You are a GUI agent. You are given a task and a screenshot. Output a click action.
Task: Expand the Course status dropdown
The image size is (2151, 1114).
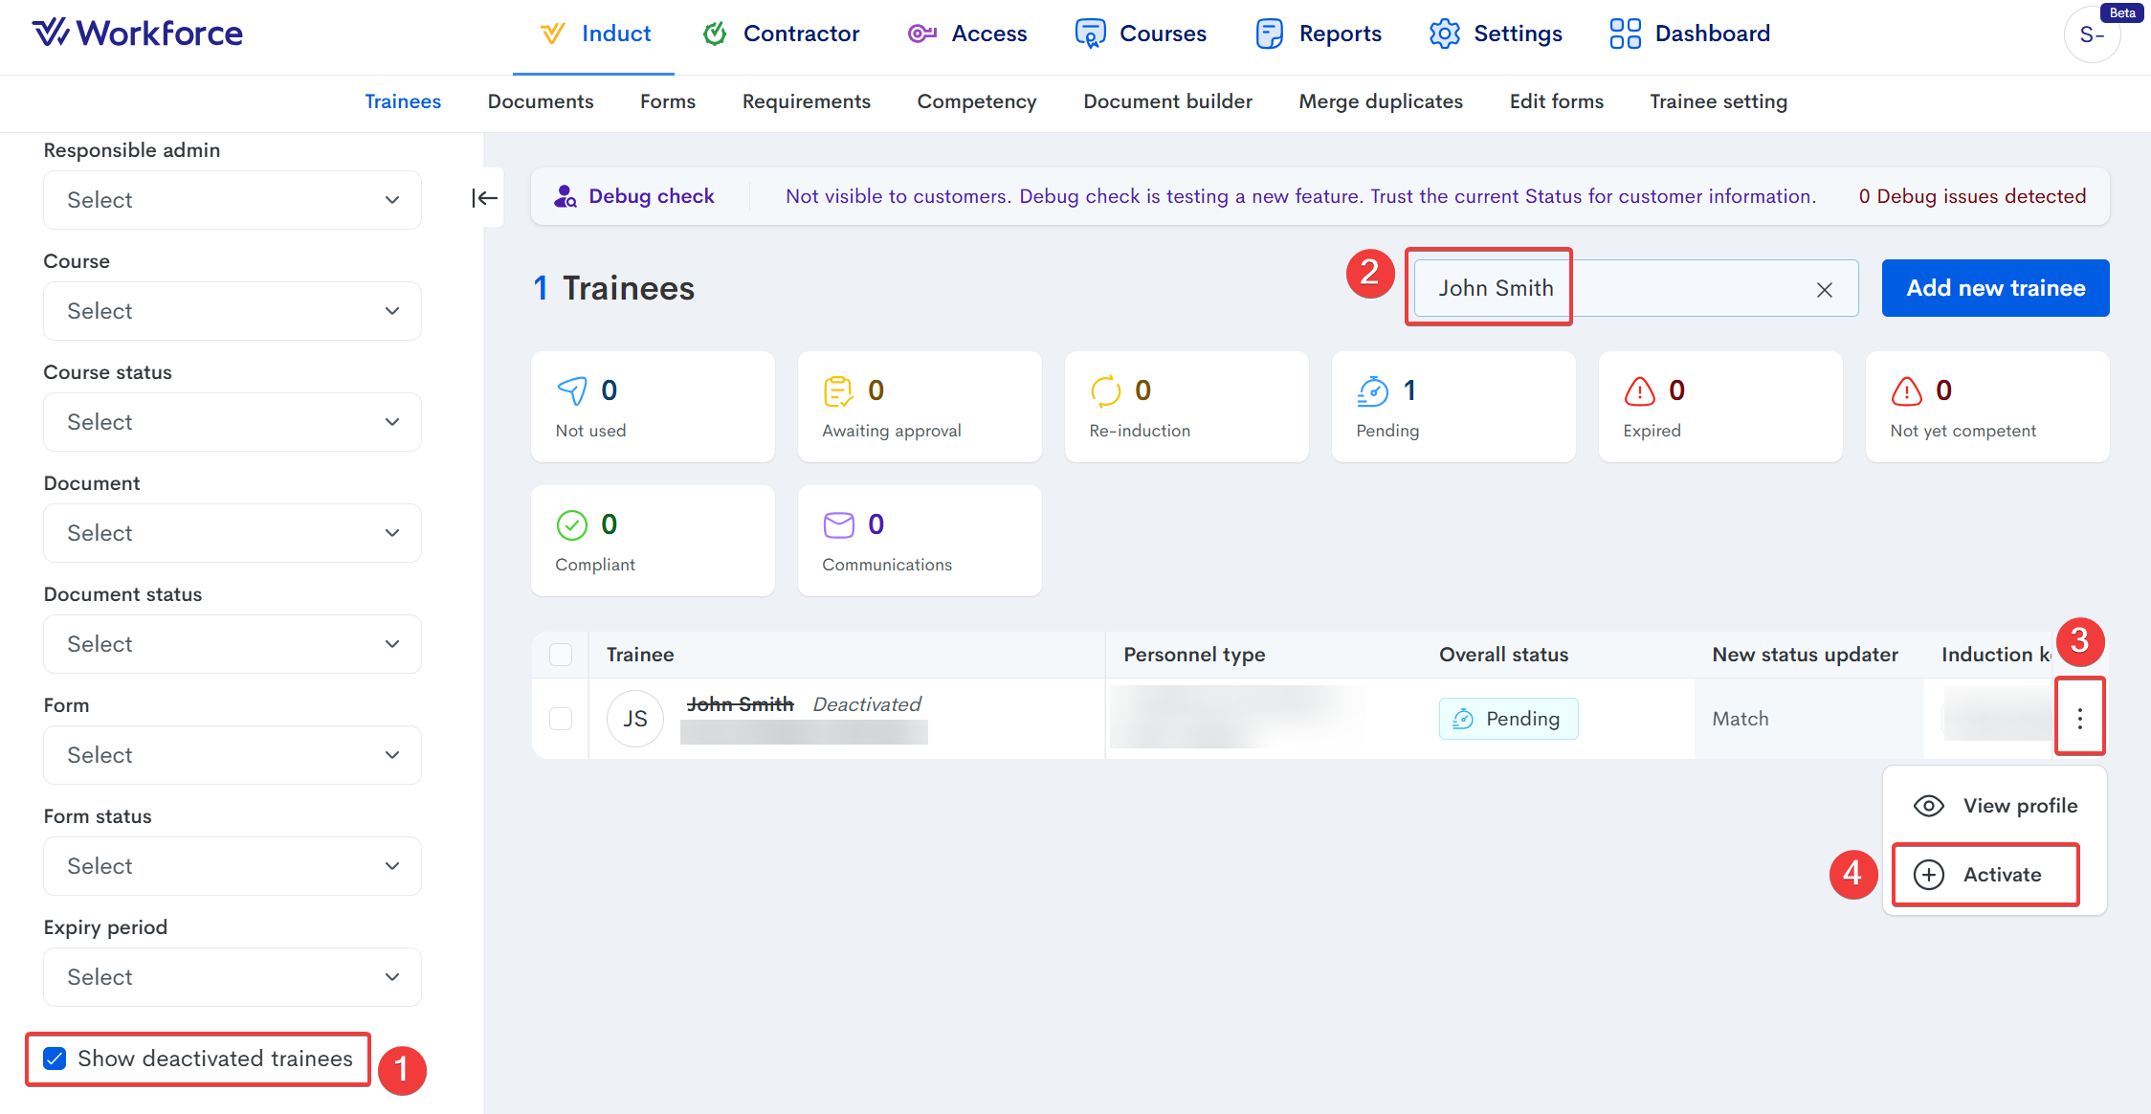point(232,422)
